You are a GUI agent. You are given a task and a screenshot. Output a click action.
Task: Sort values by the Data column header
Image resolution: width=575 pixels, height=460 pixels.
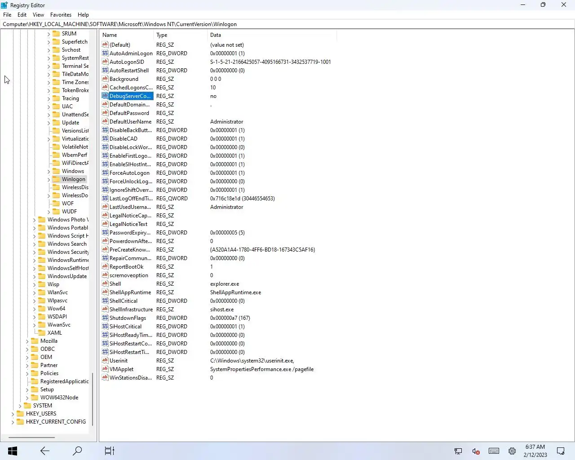point(272,35)
